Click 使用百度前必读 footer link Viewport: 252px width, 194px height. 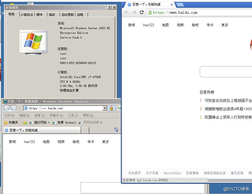click(215, 173)
